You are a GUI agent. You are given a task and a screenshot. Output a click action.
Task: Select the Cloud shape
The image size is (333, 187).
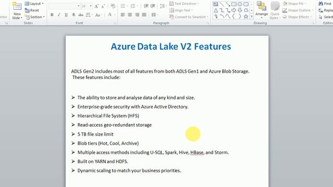[246, 10]
